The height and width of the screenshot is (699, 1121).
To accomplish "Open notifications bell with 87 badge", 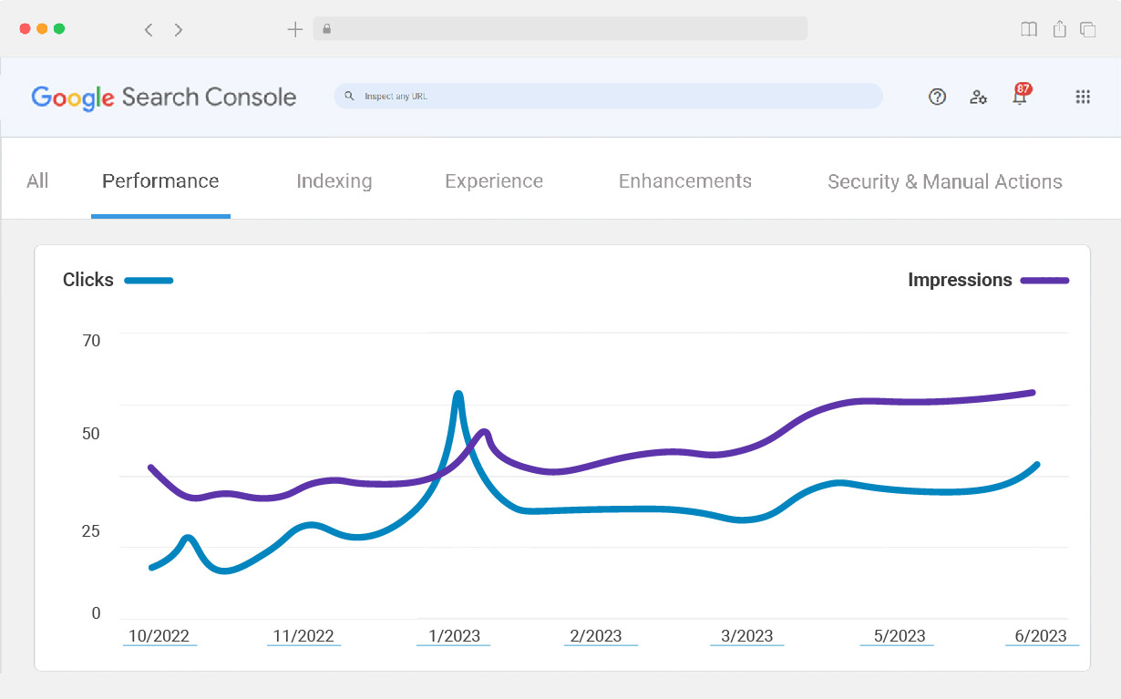I will (1020, 96).
